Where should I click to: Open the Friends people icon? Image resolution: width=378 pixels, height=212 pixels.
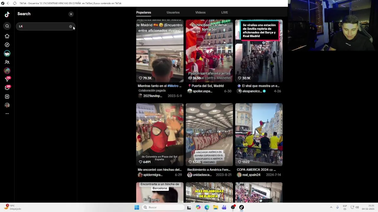coord(7,62)
